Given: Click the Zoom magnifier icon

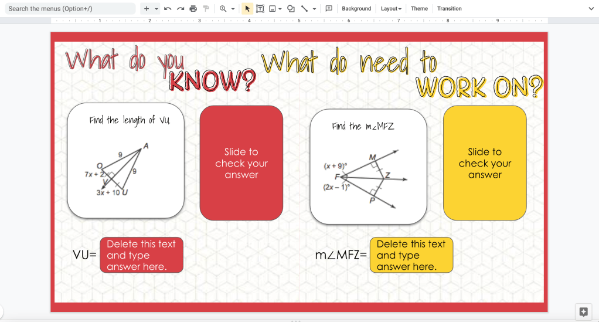Looking at the screenshot, I should 223,9.
